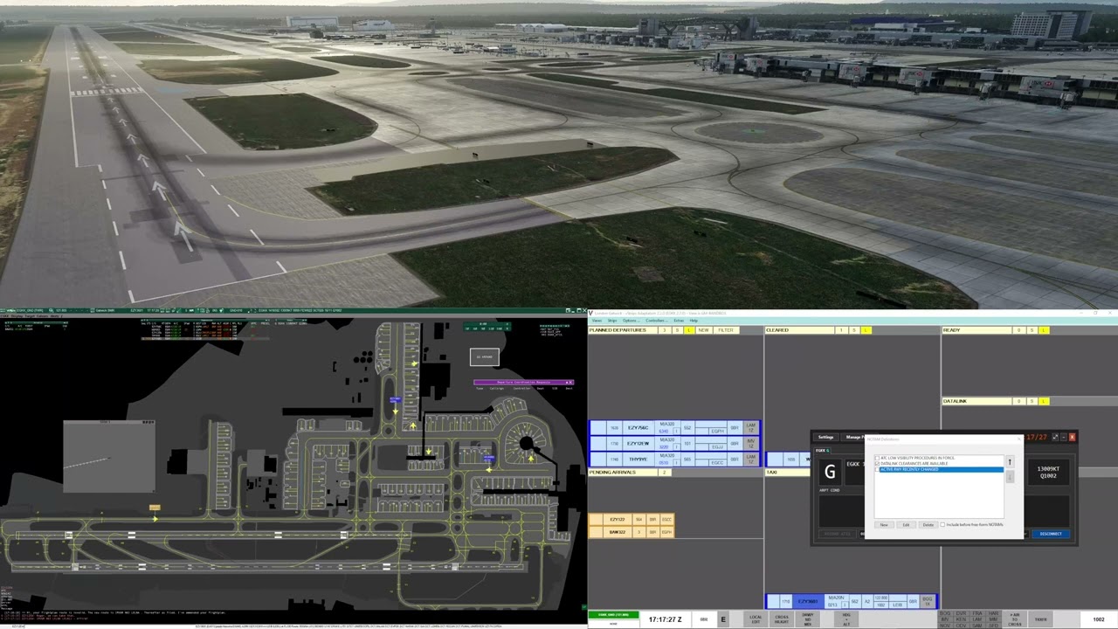
Task: Click the radar inset view window
Action: 109,456
